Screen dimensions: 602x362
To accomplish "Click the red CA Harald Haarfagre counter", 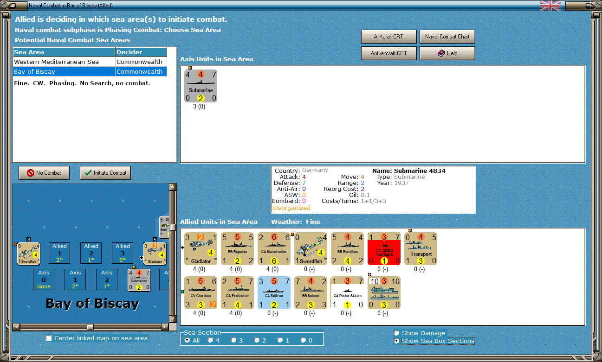I will (384, 248).
